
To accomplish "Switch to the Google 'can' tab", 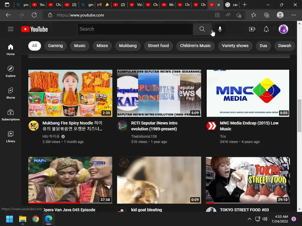I will point(232,5).
